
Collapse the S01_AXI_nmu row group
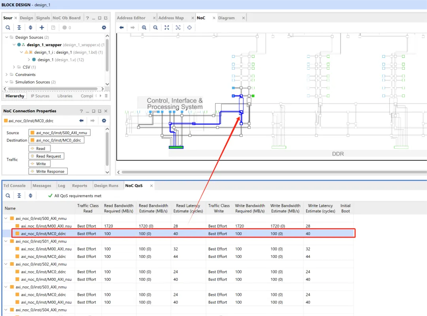click(6, 241)
